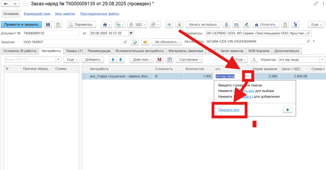
Task: Click the phone call icon beside Заказчик
Action: pyautogui.click(x=135, y=42)
